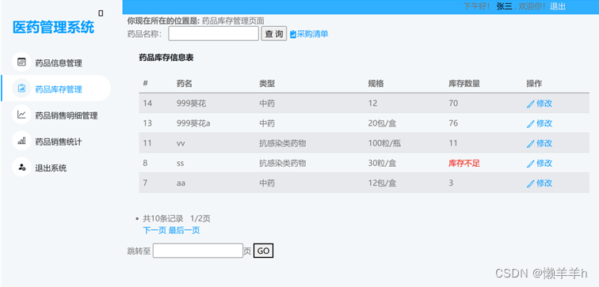Click the 规格 column header
Viewport: 599px width, 287px height.
(x=376, y=84)
